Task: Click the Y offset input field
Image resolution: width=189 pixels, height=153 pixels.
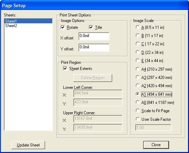Action: (94, 48)
